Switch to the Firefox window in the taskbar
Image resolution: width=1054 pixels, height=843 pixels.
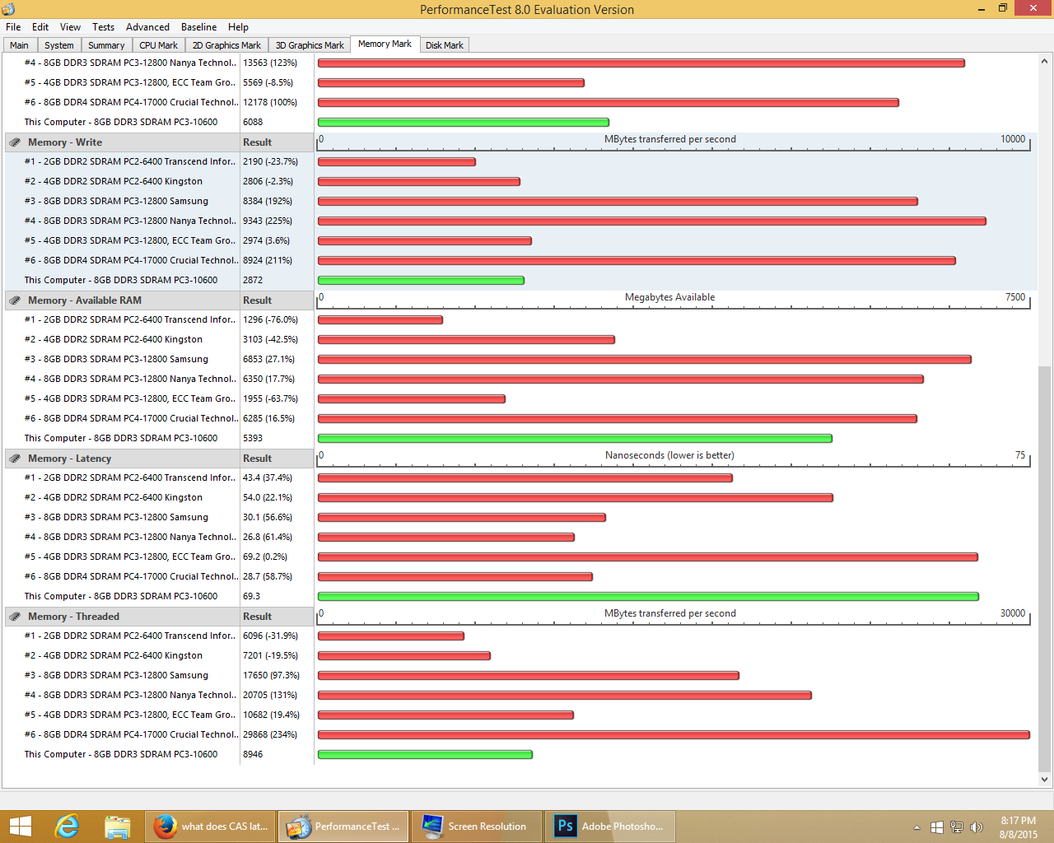click(212, 827)
